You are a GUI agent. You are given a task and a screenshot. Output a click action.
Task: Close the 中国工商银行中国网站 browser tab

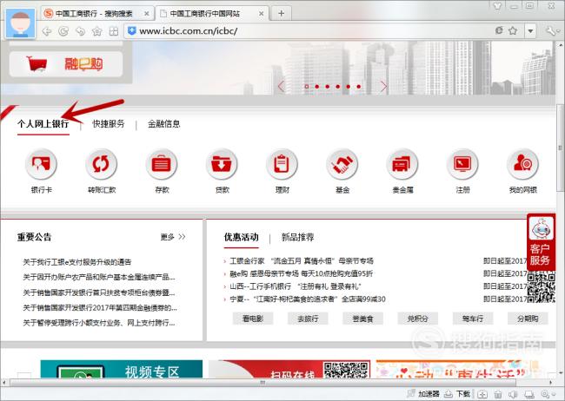pos(262,14)
